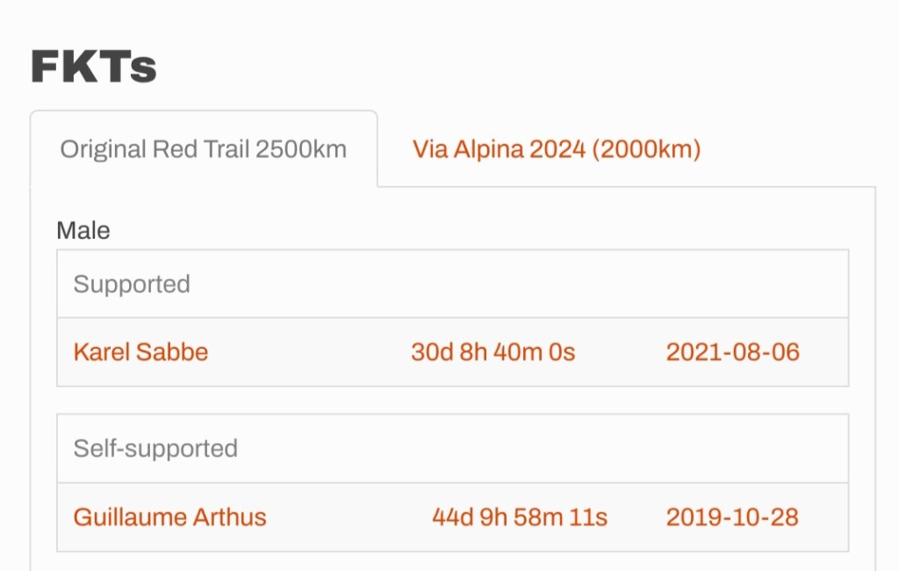Click the gap between Supported and Self-supported tables
This screenshot has height=571, width=899.
452,400
